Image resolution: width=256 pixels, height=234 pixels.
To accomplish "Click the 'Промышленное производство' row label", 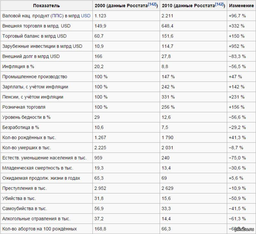I will tap(35, 77).
